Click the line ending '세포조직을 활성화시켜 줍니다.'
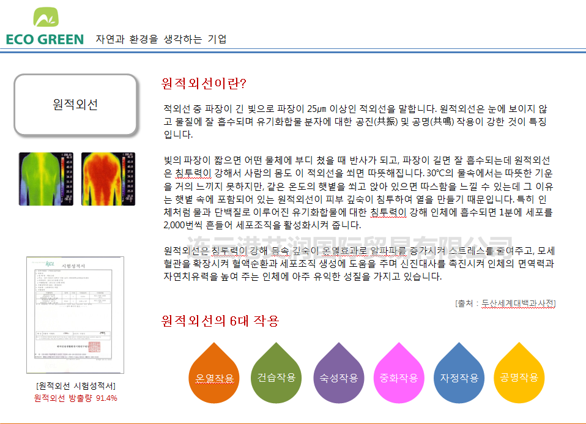The width and height of the screenshot is (586, 424). [262, 225]
